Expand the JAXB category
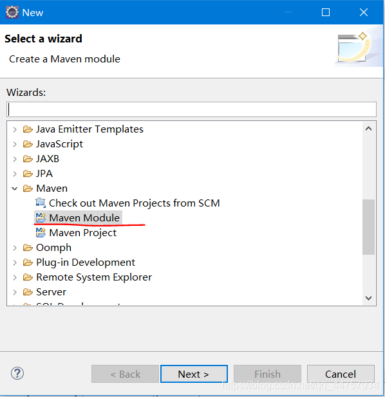The height and width of the screenshot is (397, 385). (15, 159)
